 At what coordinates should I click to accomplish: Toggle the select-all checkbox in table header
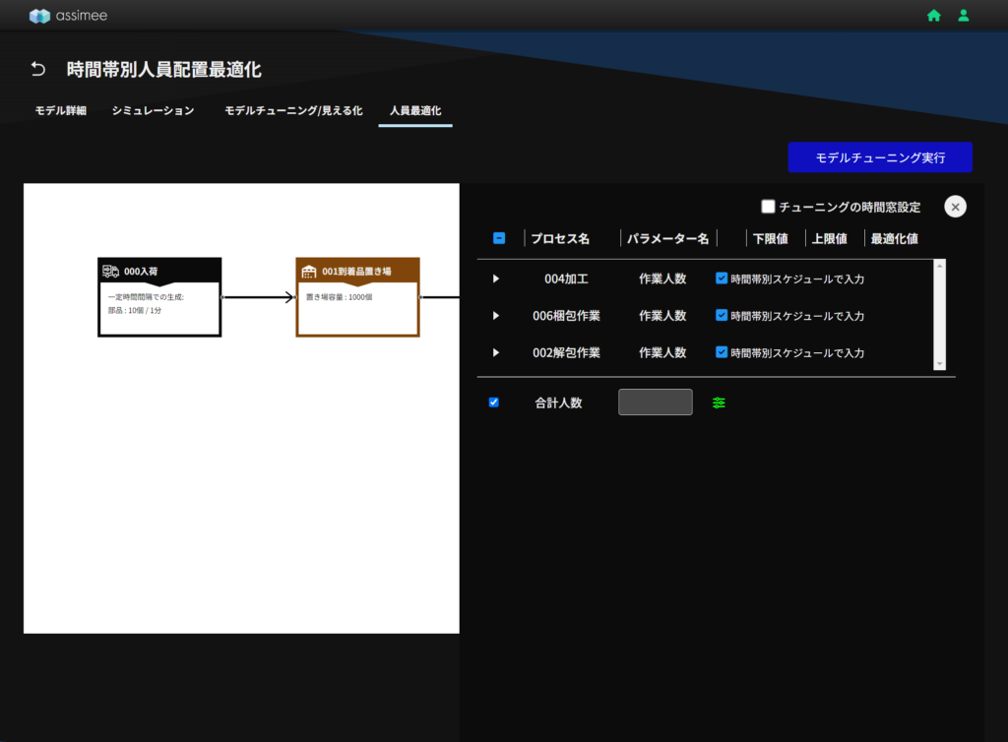point(499,238)
